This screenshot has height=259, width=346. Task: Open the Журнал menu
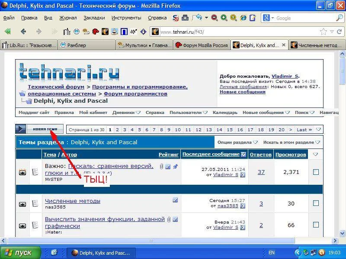68,18
